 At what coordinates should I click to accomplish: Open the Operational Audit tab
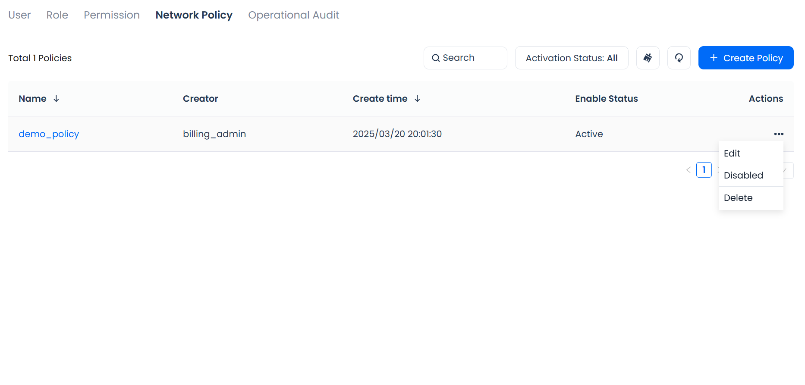(x=293, y=15)
